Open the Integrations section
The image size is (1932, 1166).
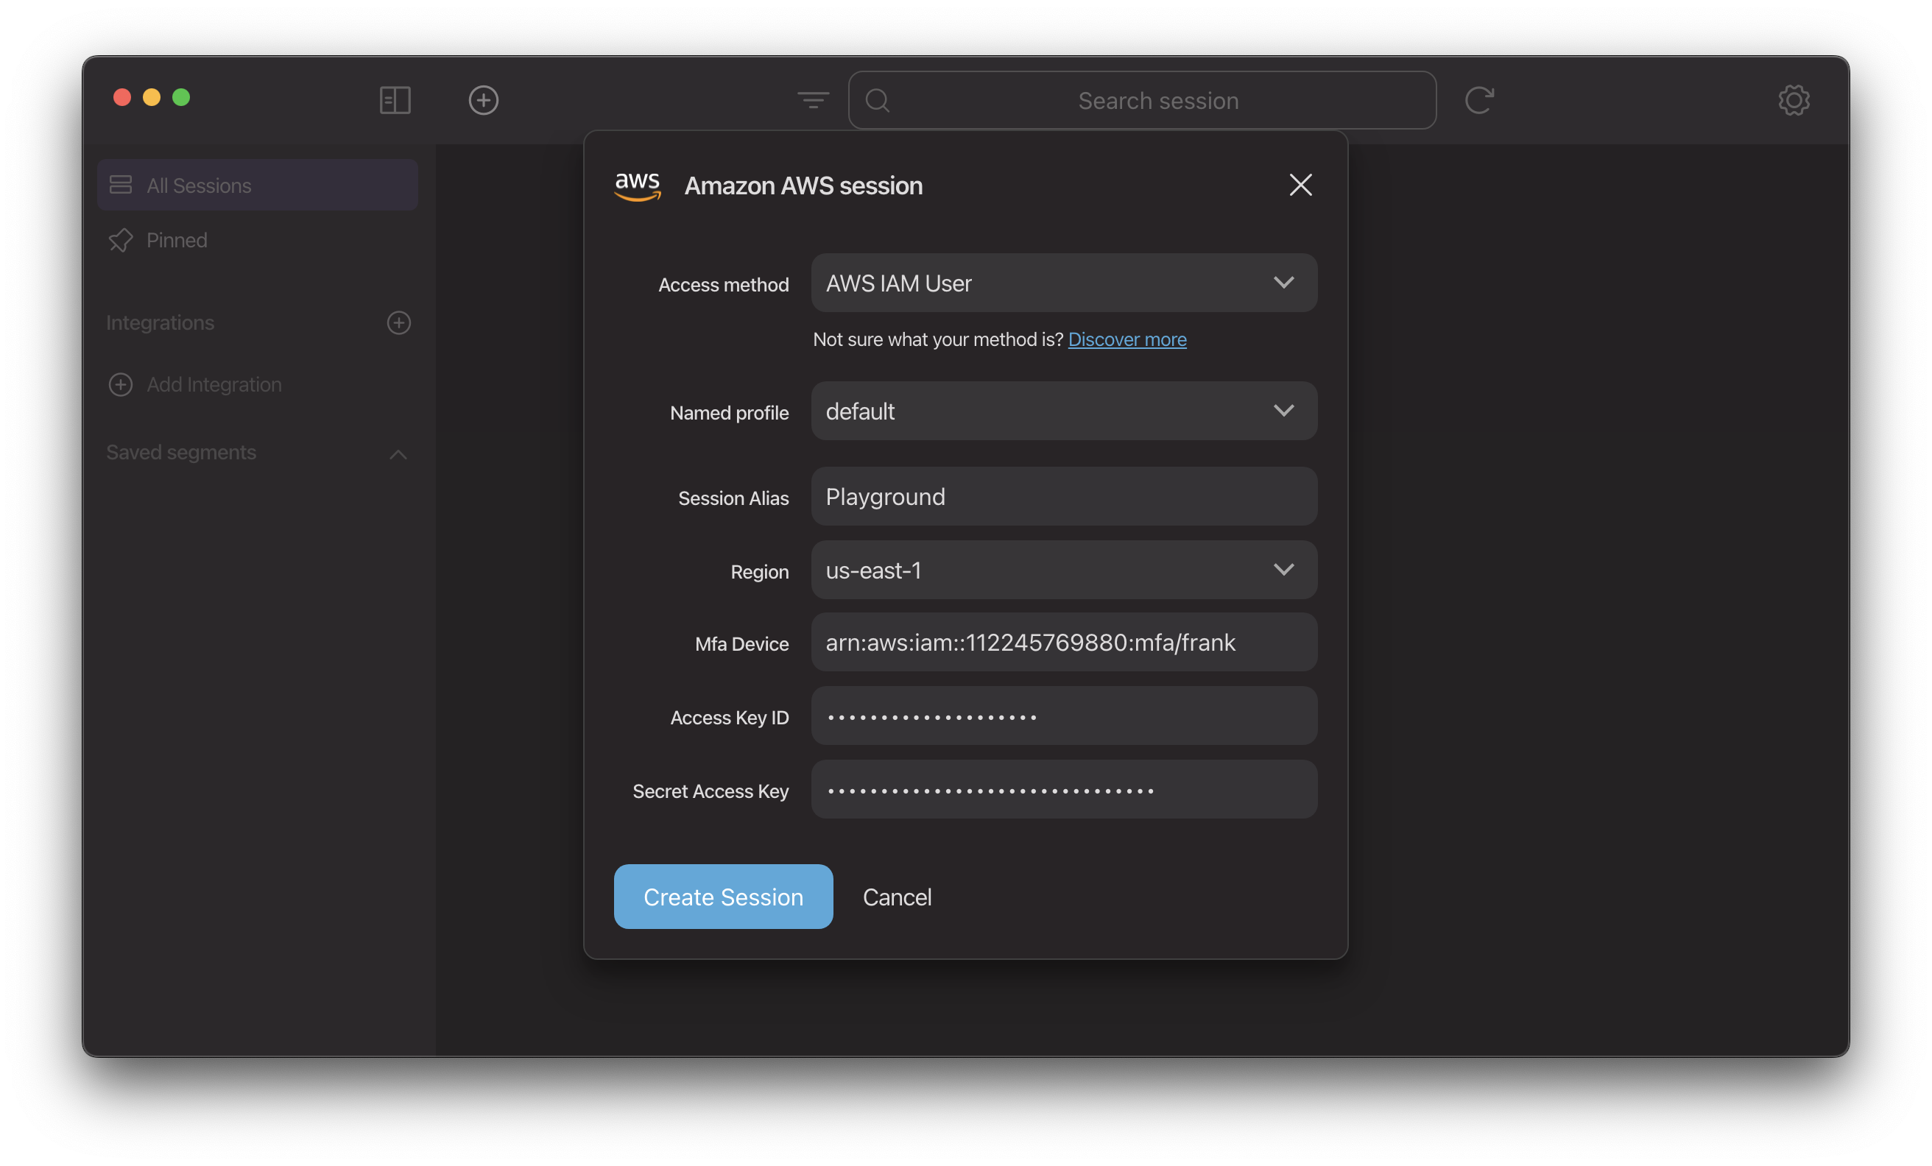pos(160,322)
